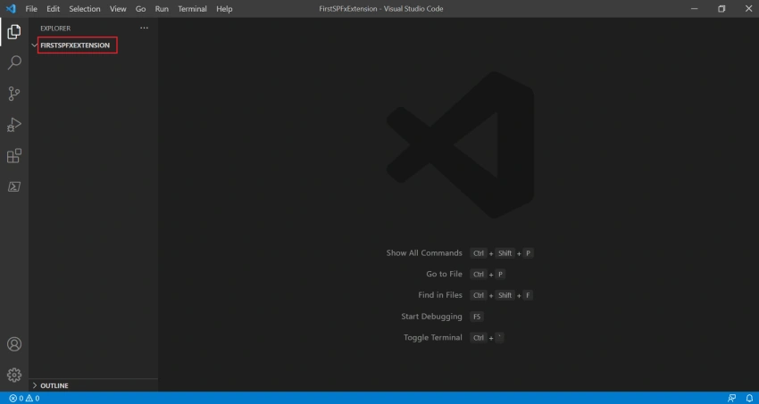Image resolution: width=759 pixels, height=404 pixels.
Task: Click the feedback icon in status bar
Action: (x=732, y=398)
